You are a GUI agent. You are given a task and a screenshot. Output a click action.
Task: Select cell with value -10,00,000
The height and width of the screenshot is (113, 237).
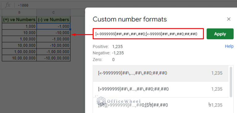[53, 45]
